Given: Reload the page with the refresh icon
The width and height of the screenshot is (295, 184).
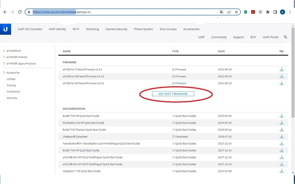Looking at the screenshot, I should pos(20,12).
